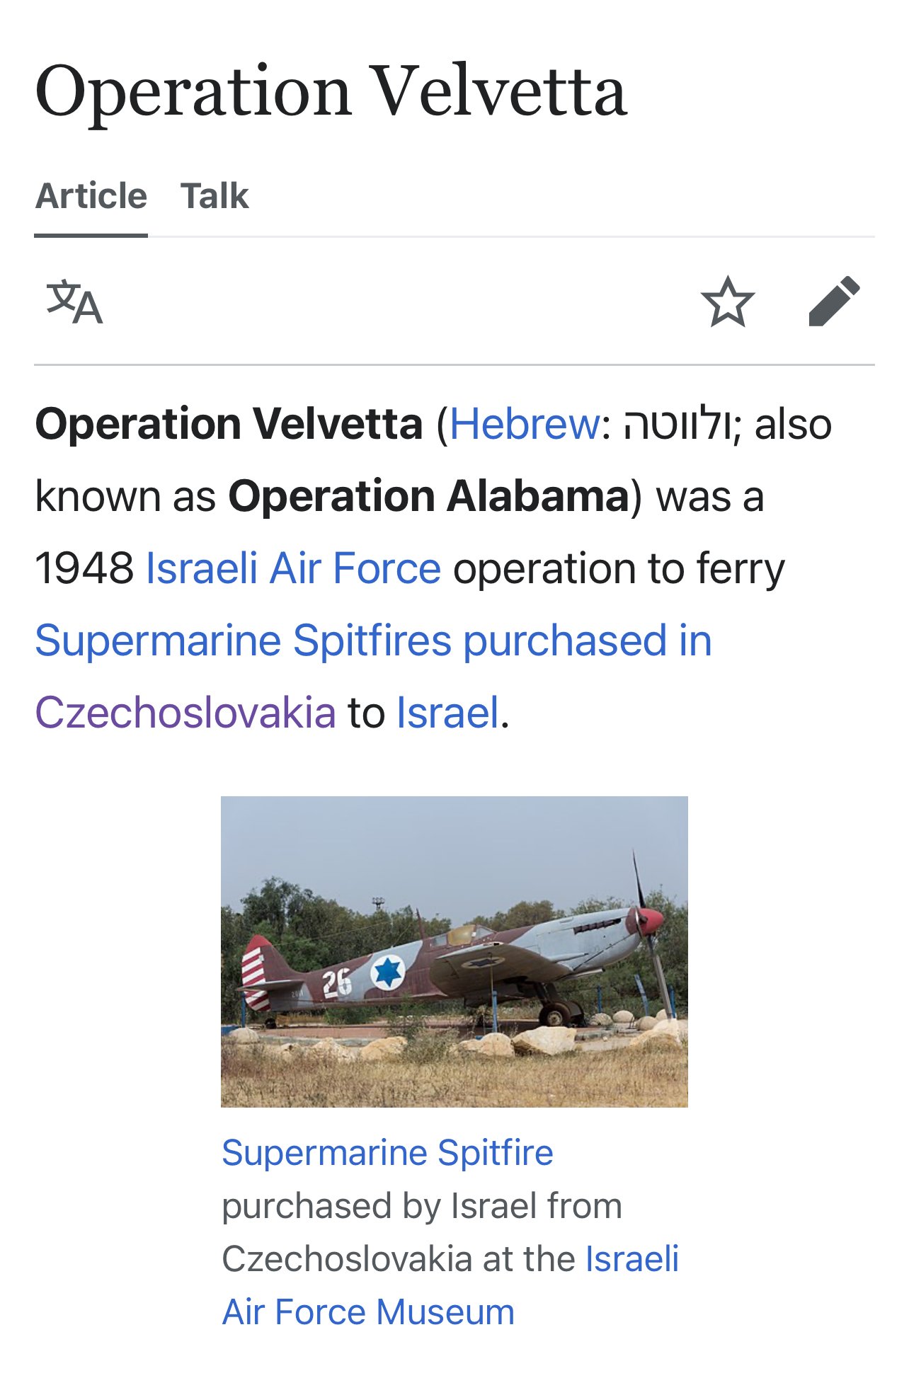
Task: Click bold Operation Velvetta in intro paragraph
Action: point(229,425)
